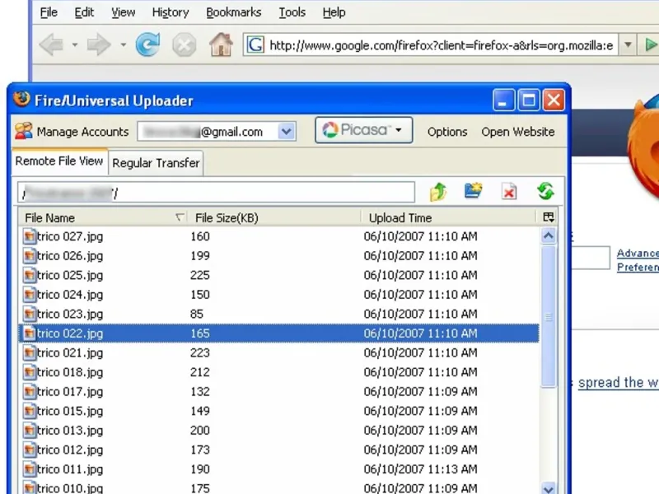Reload the page with the Firefox refresh icon
659x494 pixels.
tap(148, 44)
